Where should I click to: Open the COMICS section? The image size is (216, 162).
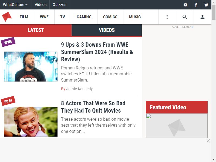(110, 17)
